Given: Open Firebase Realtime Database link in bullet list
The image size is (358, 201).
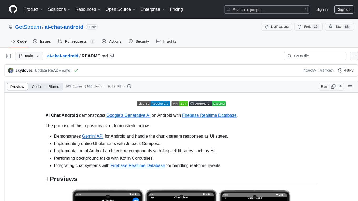Looking at the screenshot, I should tap(138, 165).
